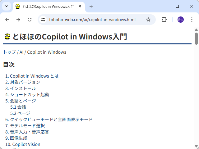Image resolution: width=199 pixels, height=149 pixels.
Task: Minimize the Chrome window
Action: tap(163, 6)
